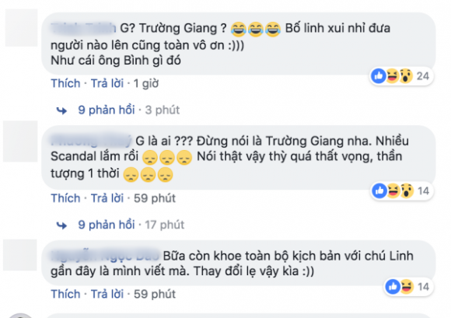Click the wow reaction icon on second comment
This screenshot has height=318, width=451.
click(x=407, y=190)
